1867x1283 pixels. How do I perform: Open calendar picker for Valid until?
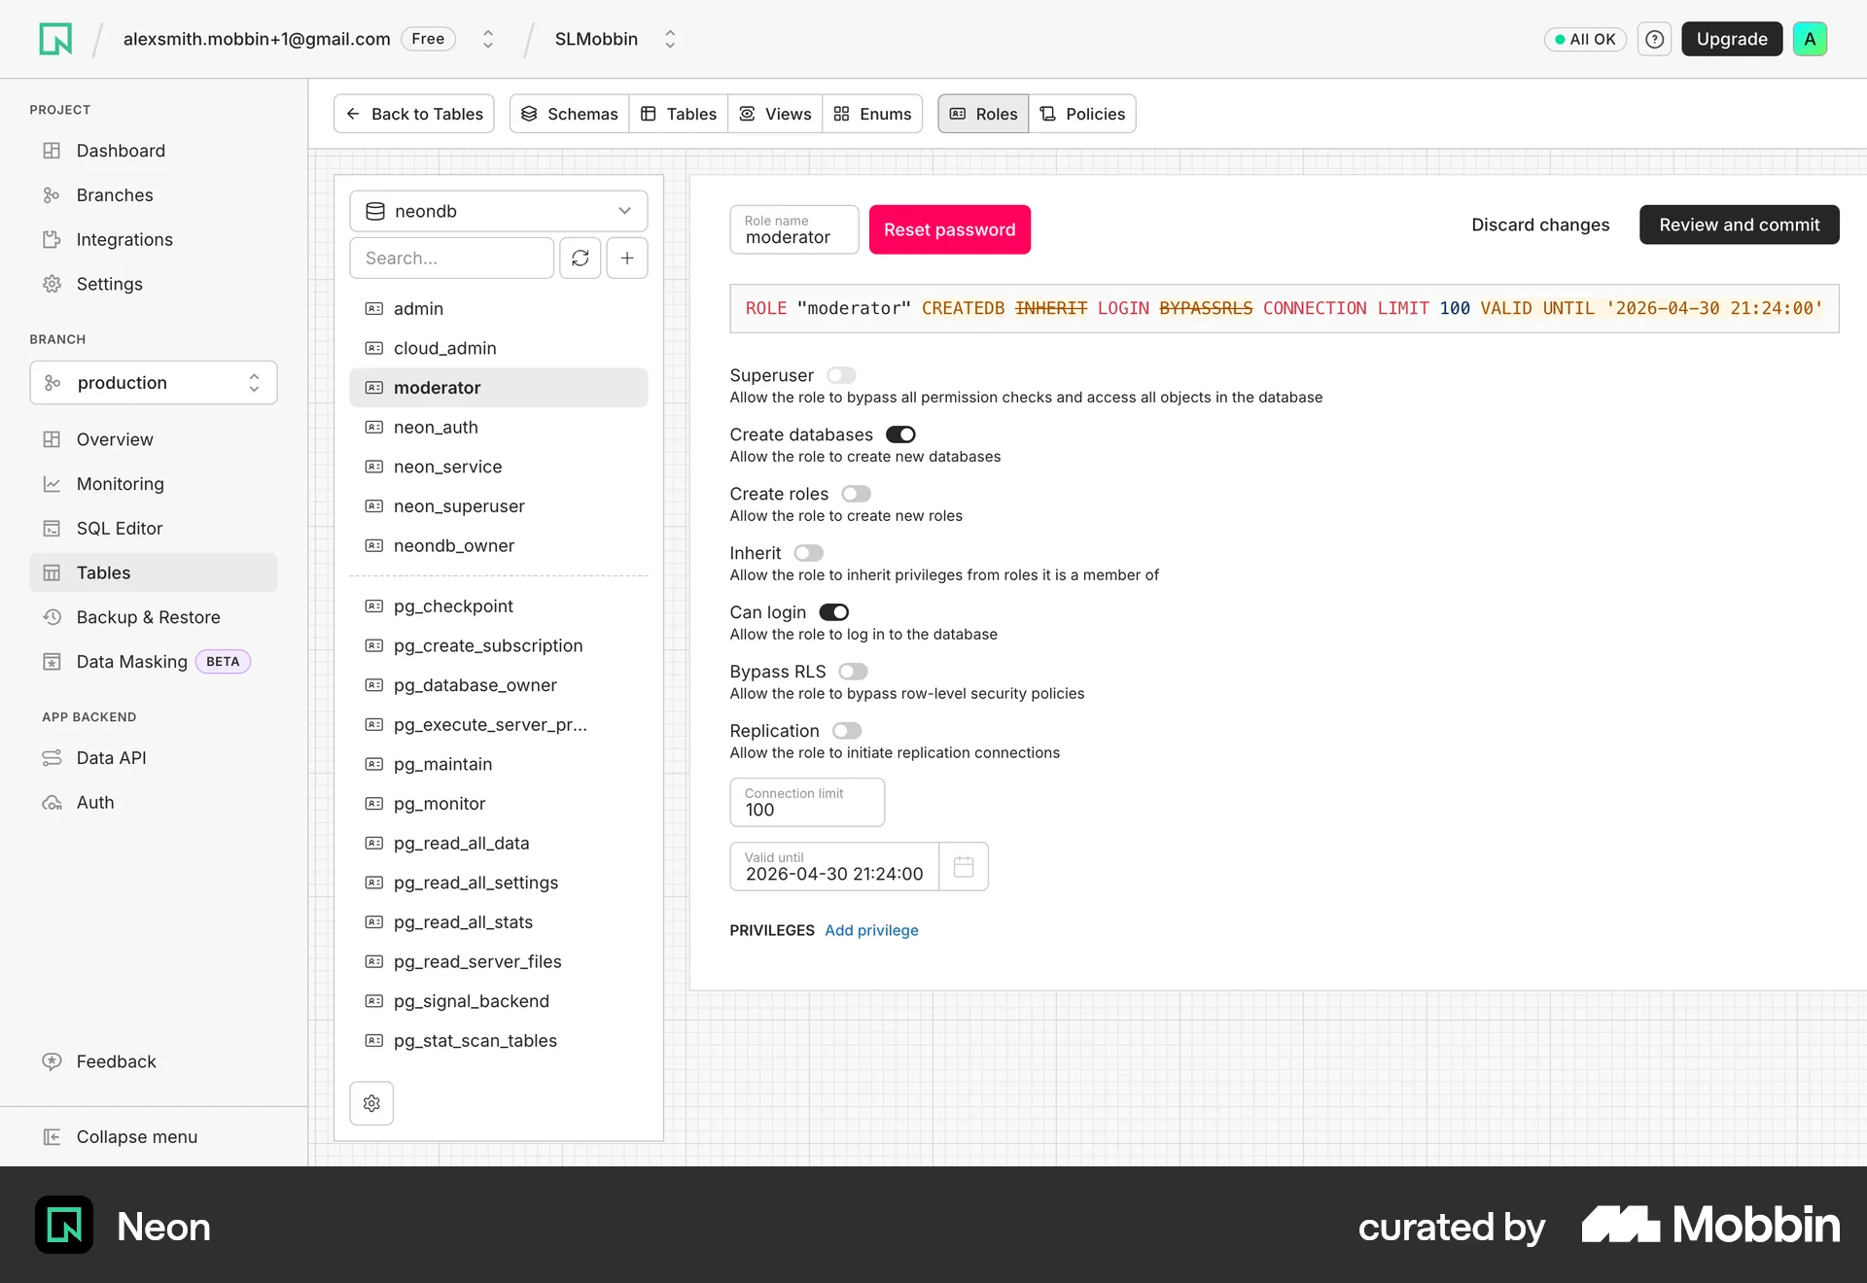(964, 866)
